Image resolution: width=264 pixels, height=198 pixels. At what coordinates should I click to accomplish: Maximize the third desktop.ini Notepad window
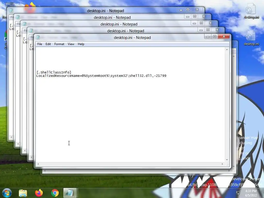pos(201,23)
